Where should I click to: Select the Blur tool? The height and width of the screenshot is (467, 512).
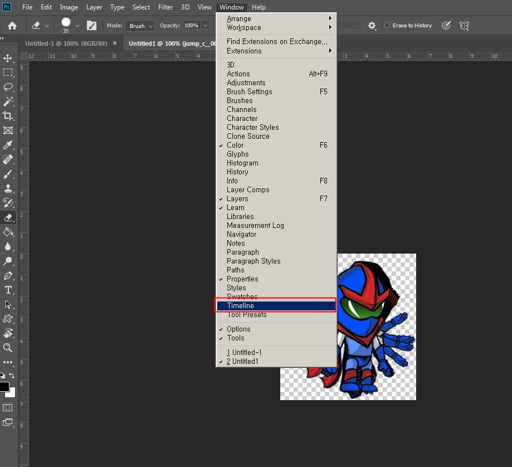coord(8,246)
